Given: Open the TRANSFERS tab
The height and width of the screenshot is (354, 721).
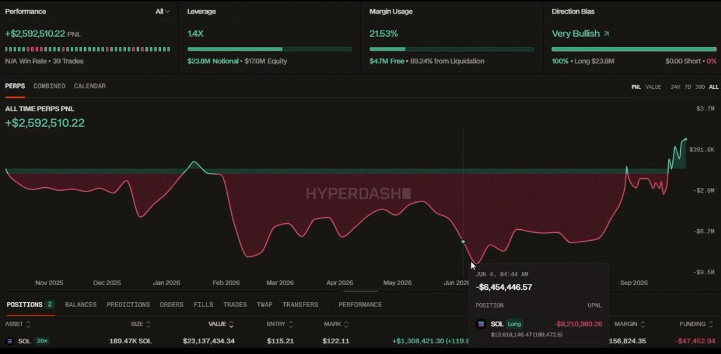Looking at the screenshot, I should (300, 305).
